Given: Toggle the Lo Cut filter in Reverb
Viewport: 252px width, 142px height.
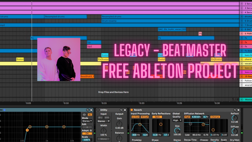Looking at the screenshot, I should click(135, 117).
